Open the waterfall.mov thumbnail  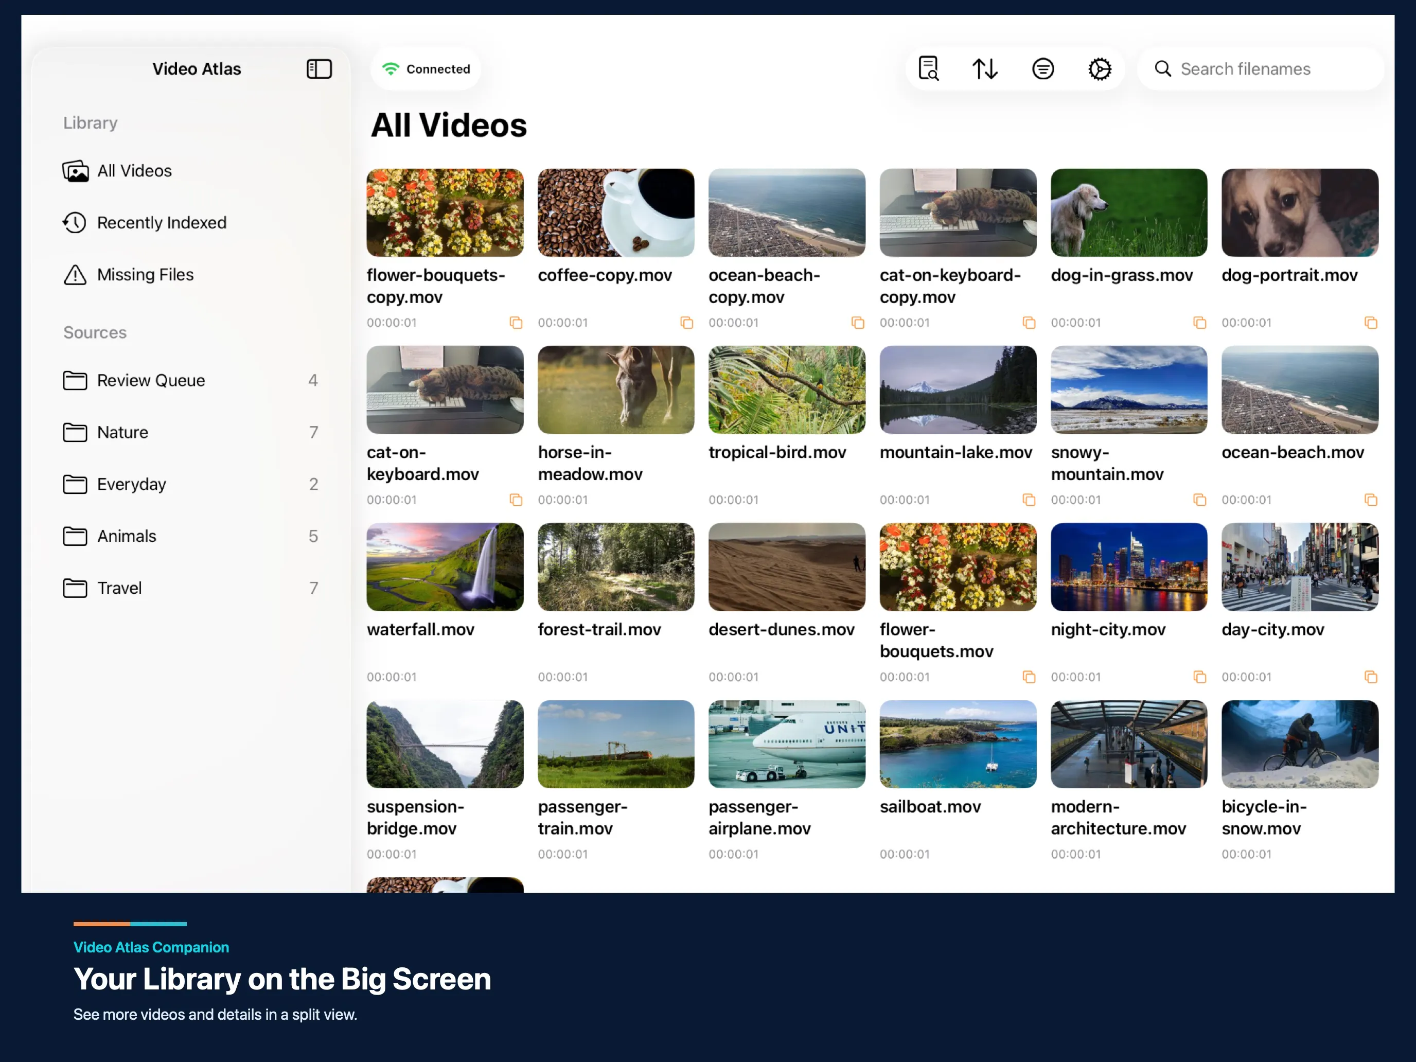[445, 567]
